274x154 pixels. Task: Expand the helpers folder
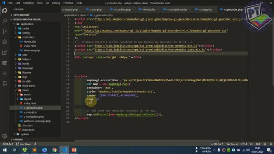(x=27, y=59)
